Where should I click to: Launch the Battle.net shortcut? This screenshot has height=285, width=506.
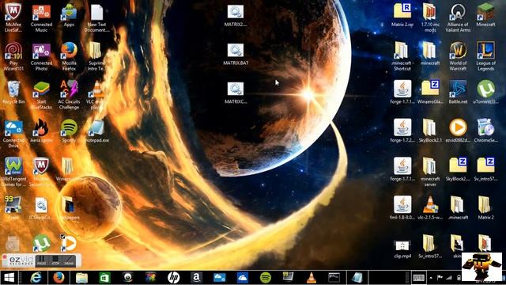click(x=458, y=92)
